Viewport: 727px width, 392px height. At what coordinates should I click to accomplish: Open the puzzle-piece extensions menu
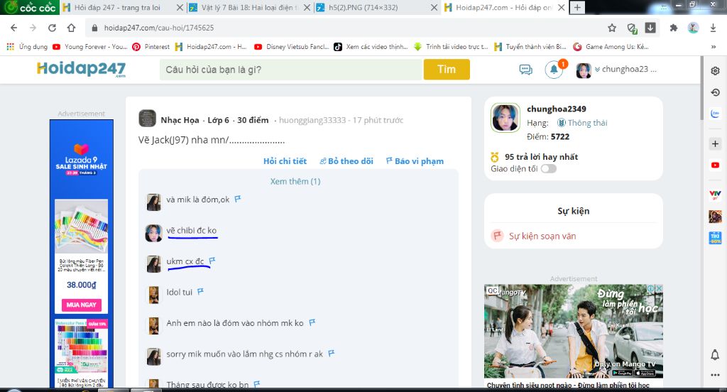point(674,28)
